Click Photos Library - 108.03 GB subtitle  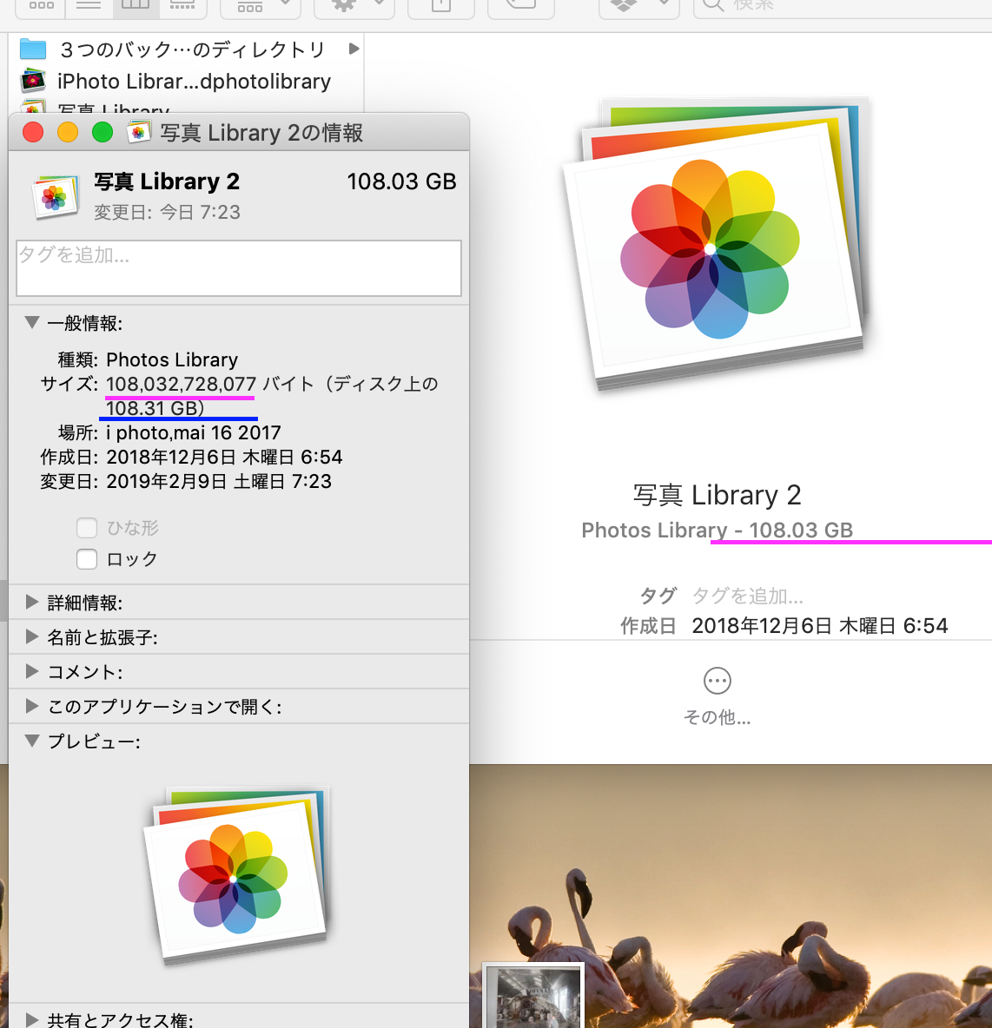tap(718, 530)
